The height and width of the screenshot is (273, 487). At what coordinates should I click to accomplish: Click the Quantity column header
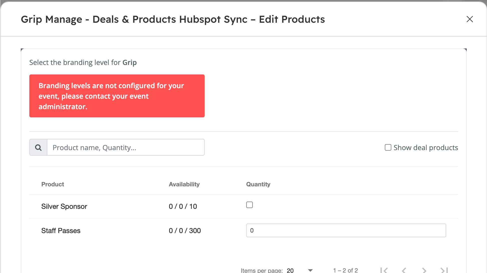(258, 184)
